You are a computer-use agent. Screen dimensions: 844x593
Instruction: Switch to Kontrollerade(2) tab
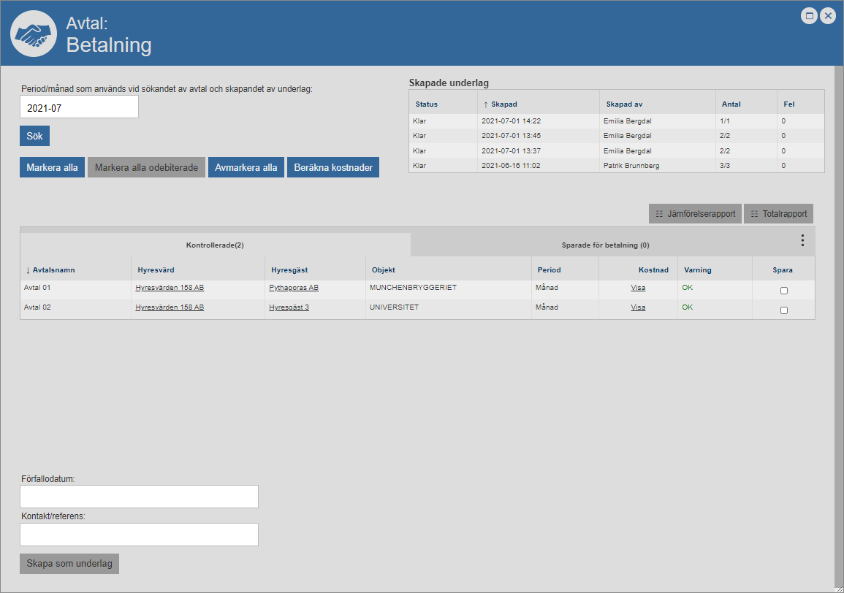pos(215,245)
